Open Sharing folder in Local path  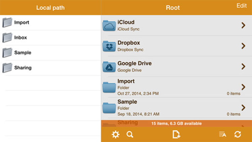23,68
